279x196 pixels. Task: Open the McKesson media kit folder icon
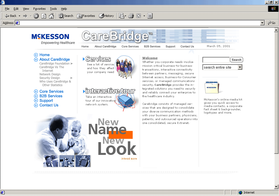point(212,87)
